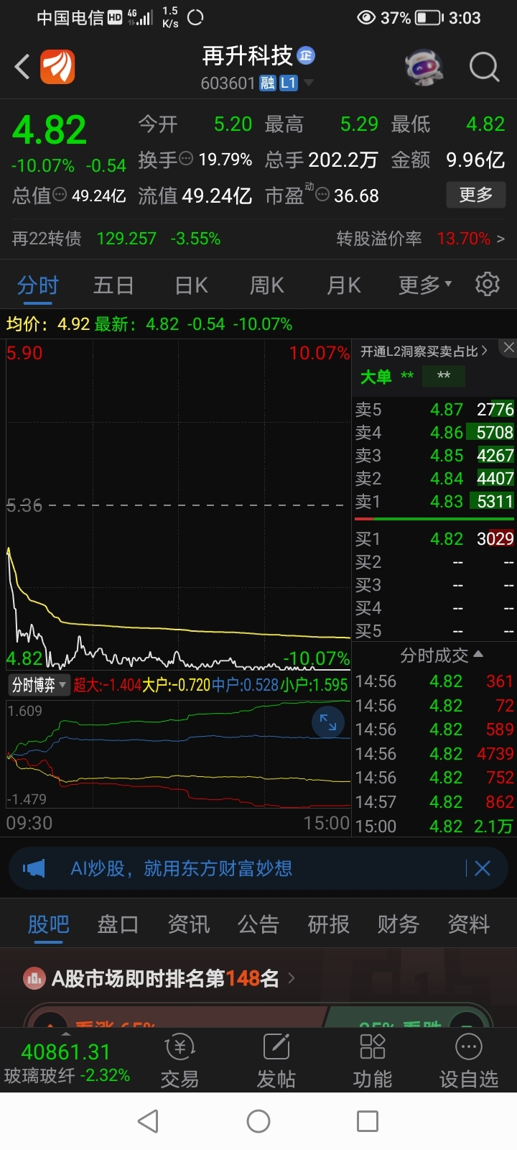Tap the 大单 label in order panel
The height and width of the screenshot is (1150, 517).
pyautogui.click(x=376, y=377)
